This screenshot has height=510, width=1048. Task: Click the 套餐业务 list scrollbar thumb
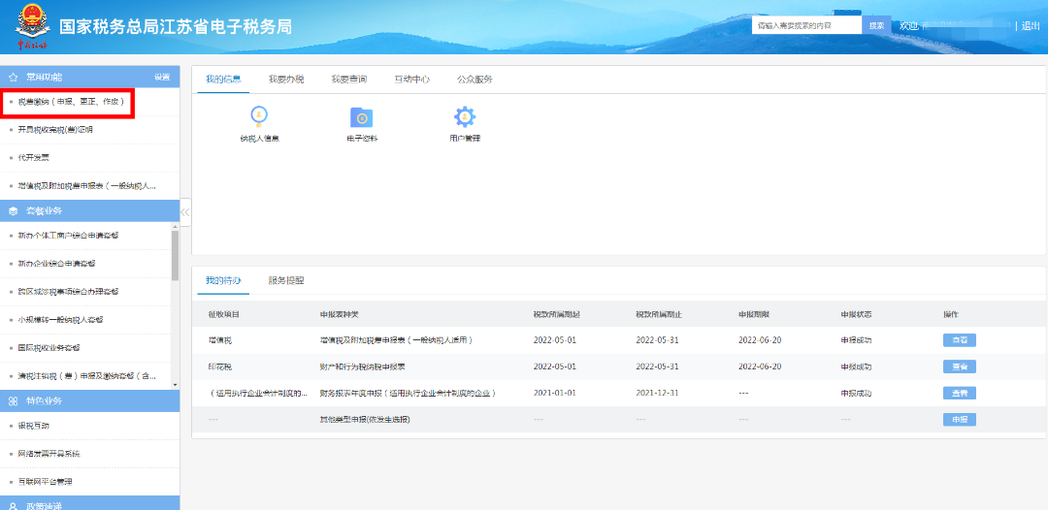tap(175, 255)
